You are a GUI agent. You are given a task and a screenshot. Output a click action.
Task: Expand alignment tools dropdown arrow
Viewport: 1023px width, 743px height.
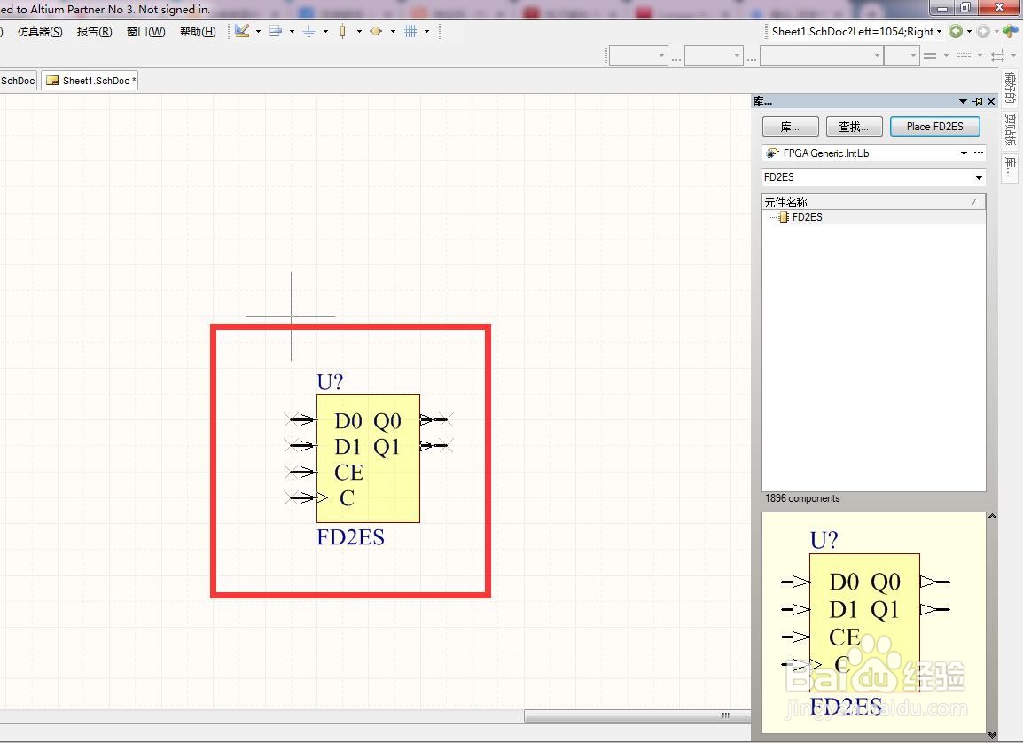(x=292, y=31)
